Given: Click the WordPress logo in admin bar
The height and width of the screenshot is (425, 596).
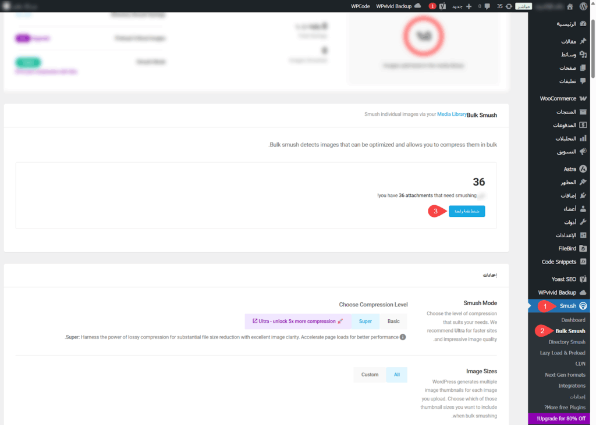Looking at the screenshot, I should click(x=583, y=6).
